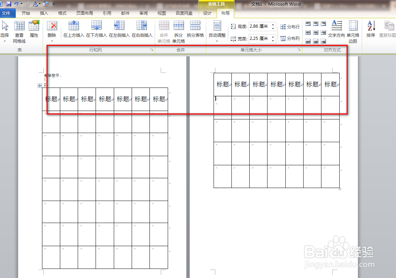Image resolution: width=396 pixels, height=278 pixels.
Task: Align cell text middle left
Action: 308,32
